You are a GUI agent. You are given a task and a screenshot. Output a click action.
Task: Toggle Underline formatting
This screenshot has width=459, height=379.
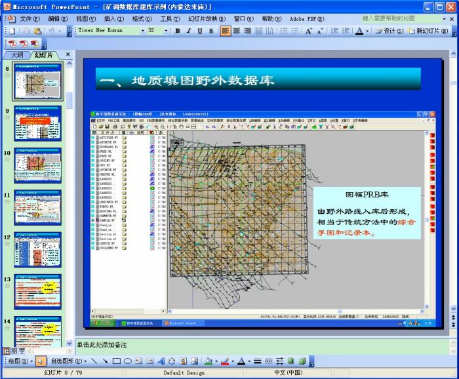coord(200,31)
